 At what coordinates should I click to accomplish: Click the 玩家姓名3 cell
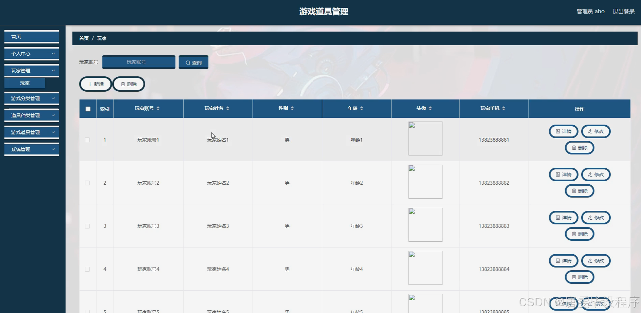218,226
